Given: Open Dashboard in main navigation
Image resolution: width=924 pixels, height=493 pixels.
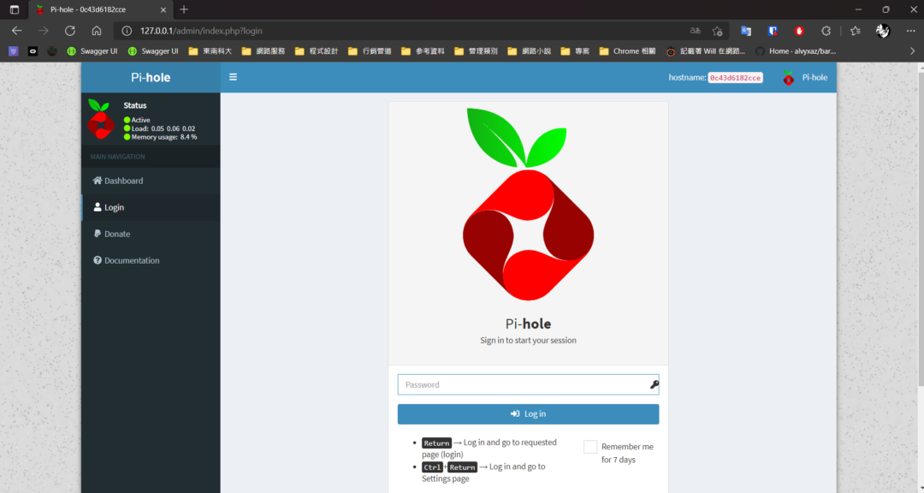Looking at the screenshot, I should point(151,181).
